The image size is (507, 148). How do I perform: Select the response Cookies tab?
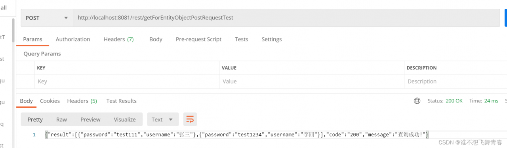(50, 101)
